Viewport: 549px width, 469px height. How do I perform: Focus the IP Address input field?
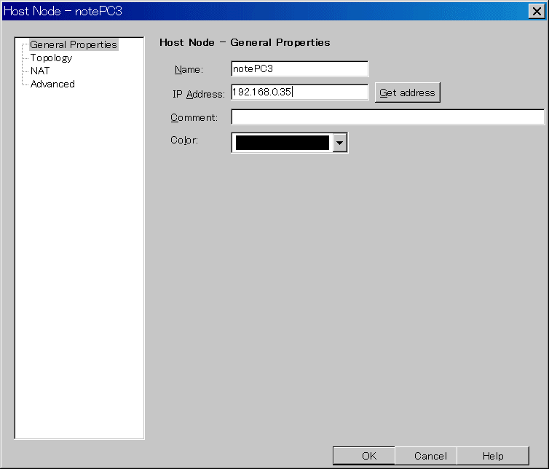(299, 92)
